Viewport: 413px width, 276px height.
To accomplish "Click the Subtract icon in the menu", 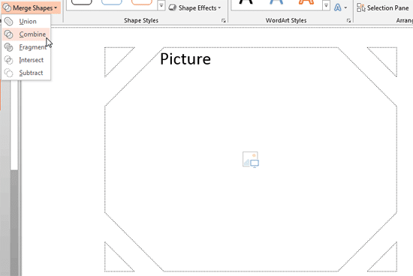I will [x=9, y=73].
